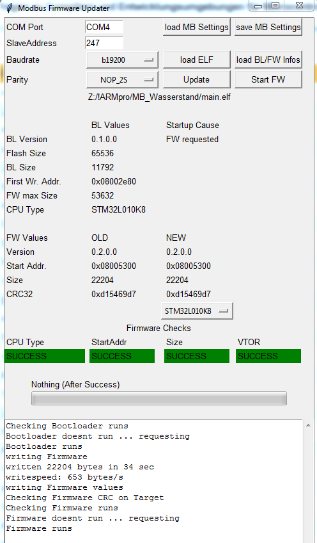Screen dimensions: 317x543
Task: Click the Size SUCCESS indicator
Action: (x=197, y=356)
